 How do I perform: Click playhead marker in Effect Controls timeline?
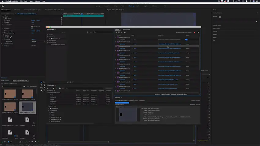[82, 14]
